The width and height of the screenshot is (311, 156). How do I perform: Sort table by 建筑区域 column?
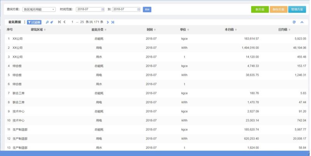coord(38,29)
